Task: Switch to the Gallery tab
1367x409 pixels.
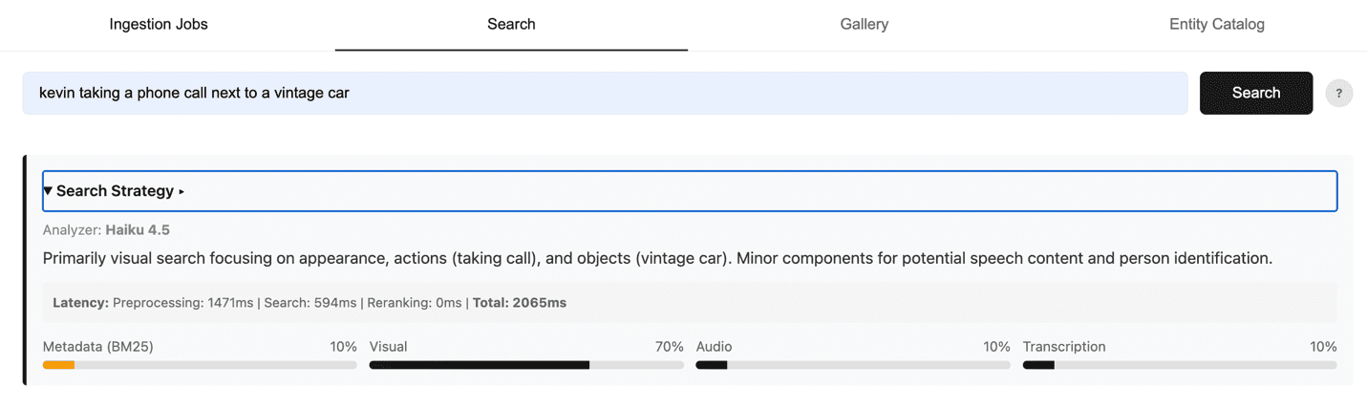Action: pyautogui.click(x=864, y=25)
